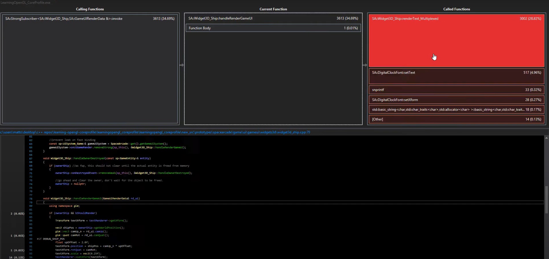Click the handleOwnerDestroyed function definition line
Image resolution: width=549 pixels, height=259 pixels.
(97, 158)
